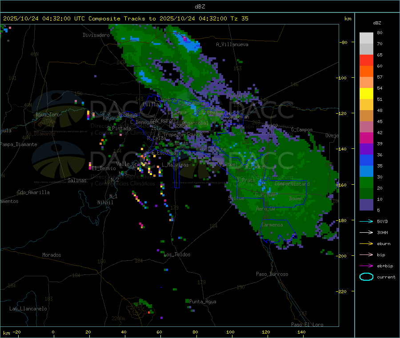This screenshot has height=338, width=400.
Task: Click the 'Cda_Amarilla' map label
Action: pos(33,192)
